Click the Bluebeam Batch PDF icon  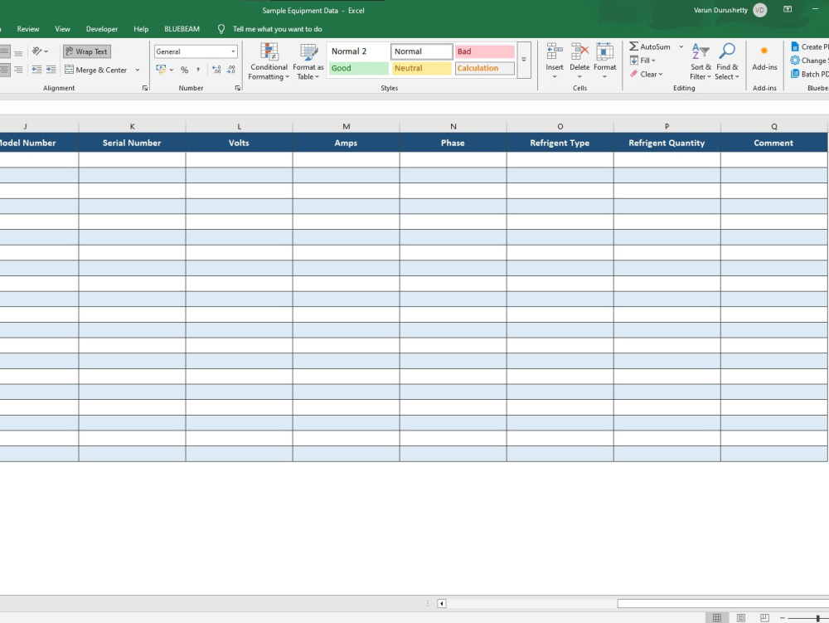point(795,74)
